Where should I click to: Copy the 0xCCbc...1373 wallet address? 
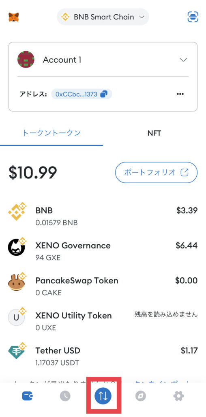[x=82, y=94]
